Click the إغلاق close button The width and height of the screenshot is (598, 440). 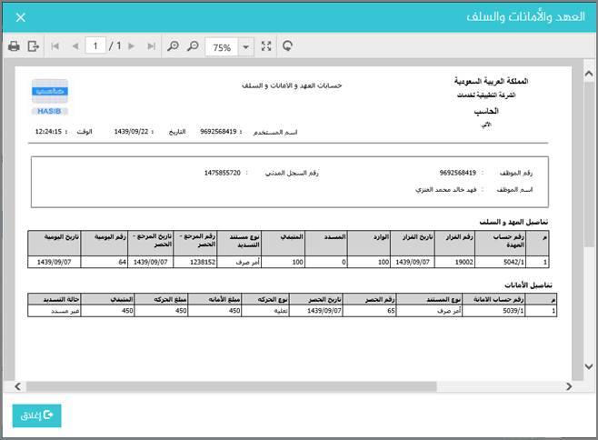tap(36, 415)
